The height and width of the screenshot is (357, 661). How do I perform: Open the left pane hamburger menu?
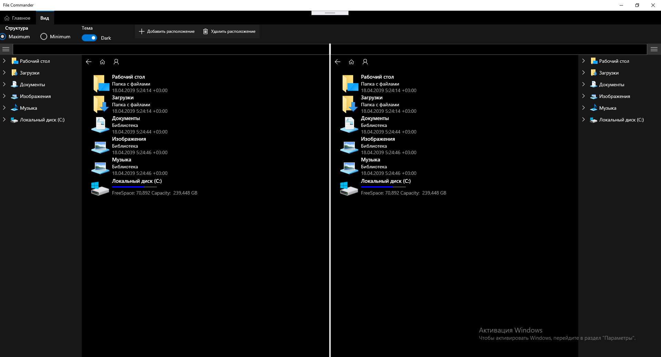coord(6,49)
